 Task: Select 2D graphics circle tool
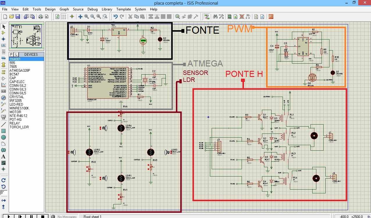coord(3,137)
